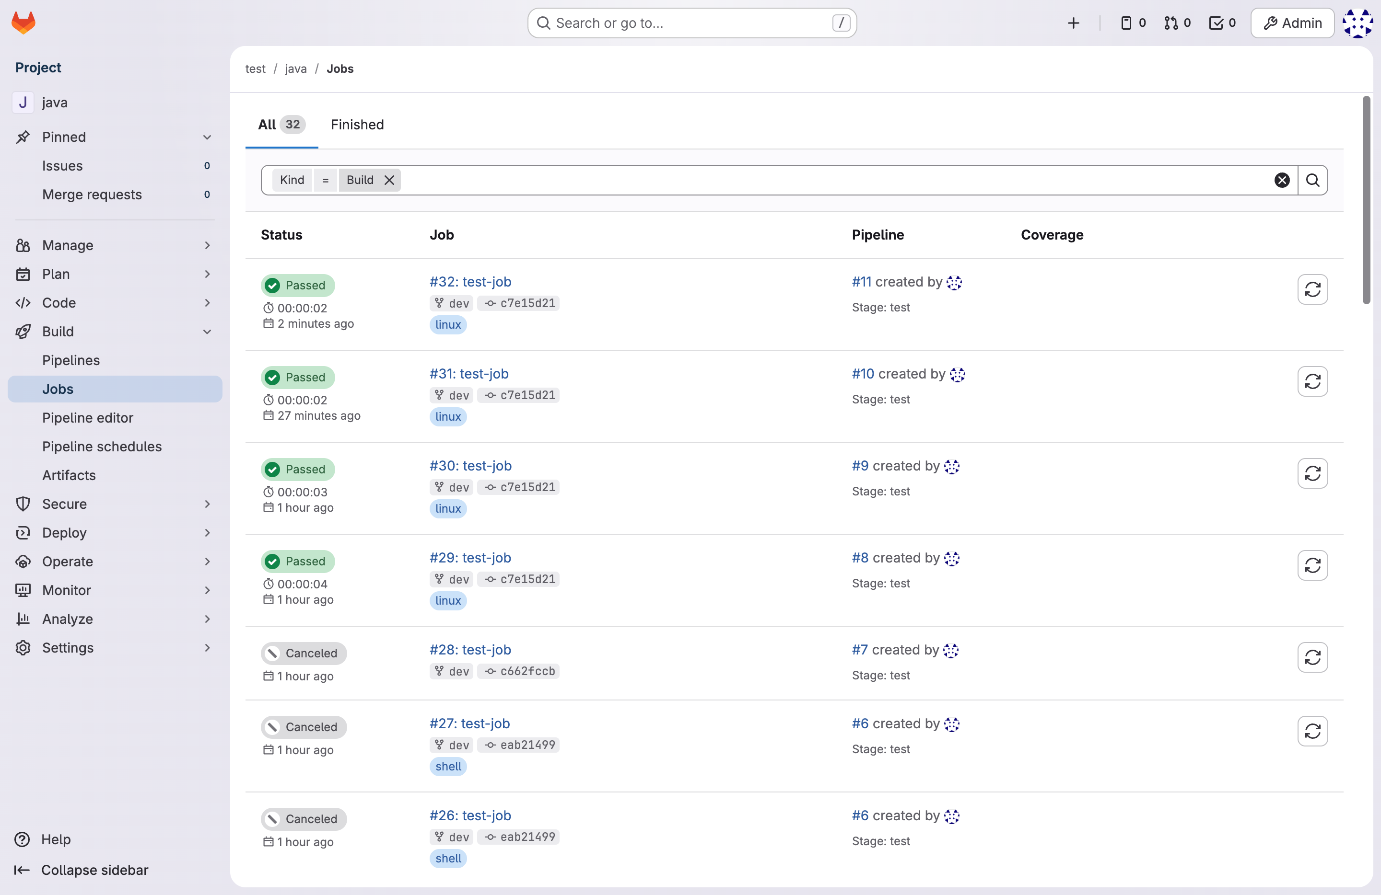This screenshot has width=1381, height=895.
Task: Click the Admin button
Action: (1292, 23)
